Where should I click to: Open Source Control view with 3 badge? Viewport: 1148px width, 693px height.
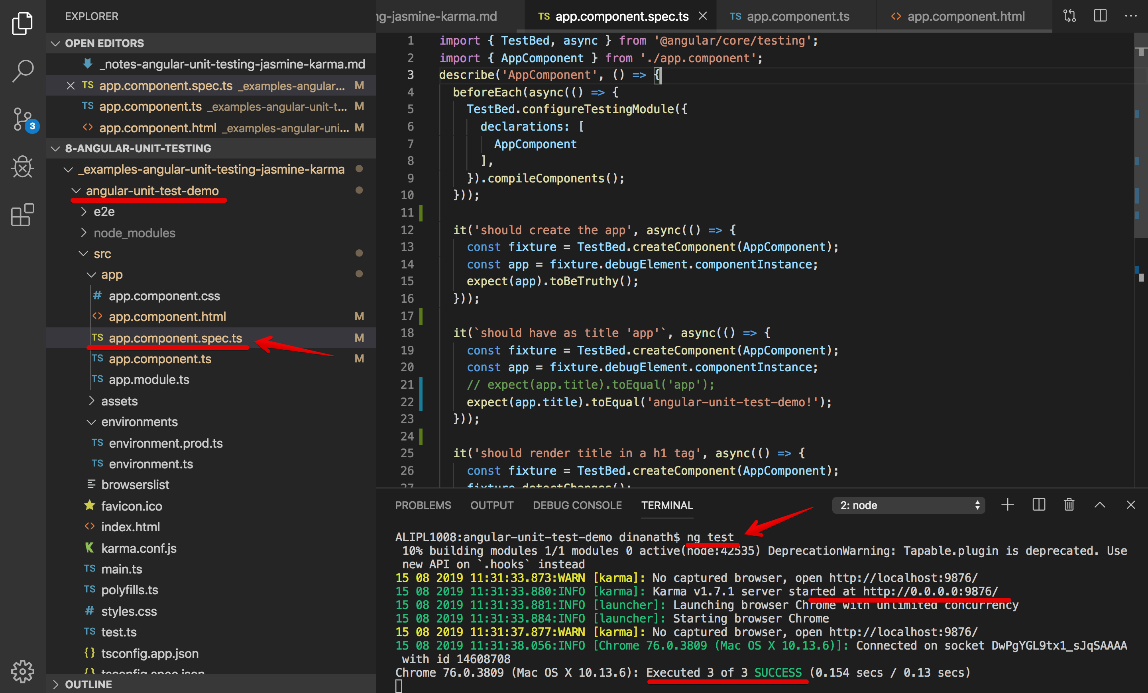click(x=22, y=119)
